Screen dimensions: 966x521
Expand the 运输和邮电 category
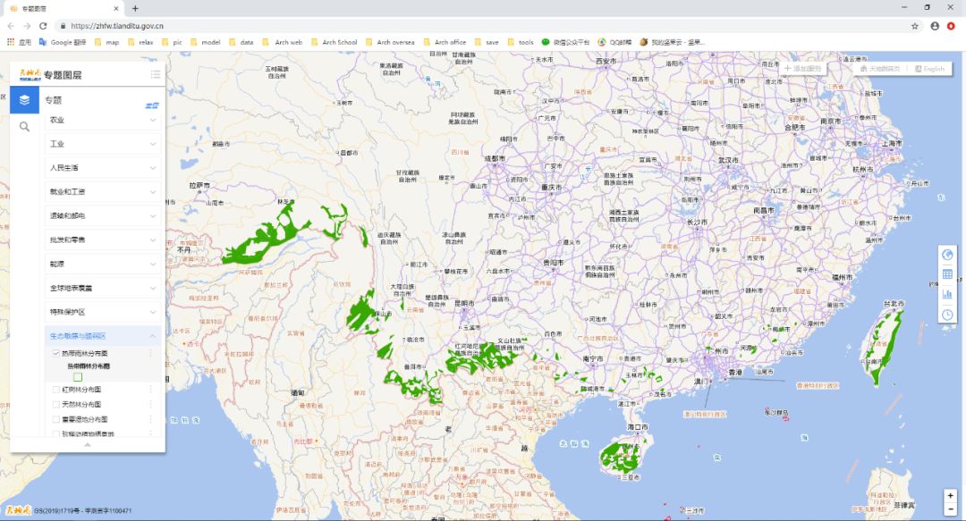(103, 215)
